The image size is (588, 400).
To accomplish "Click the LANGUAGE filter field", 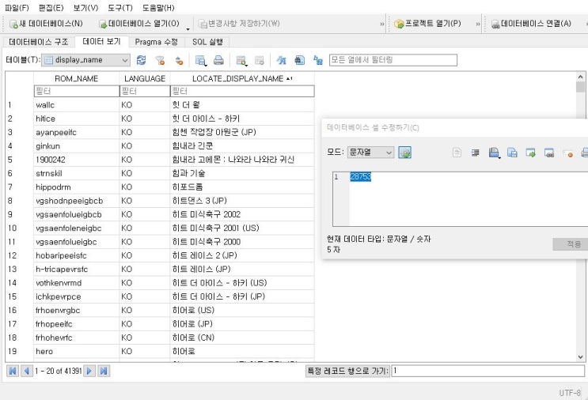I will pos(145,91).
